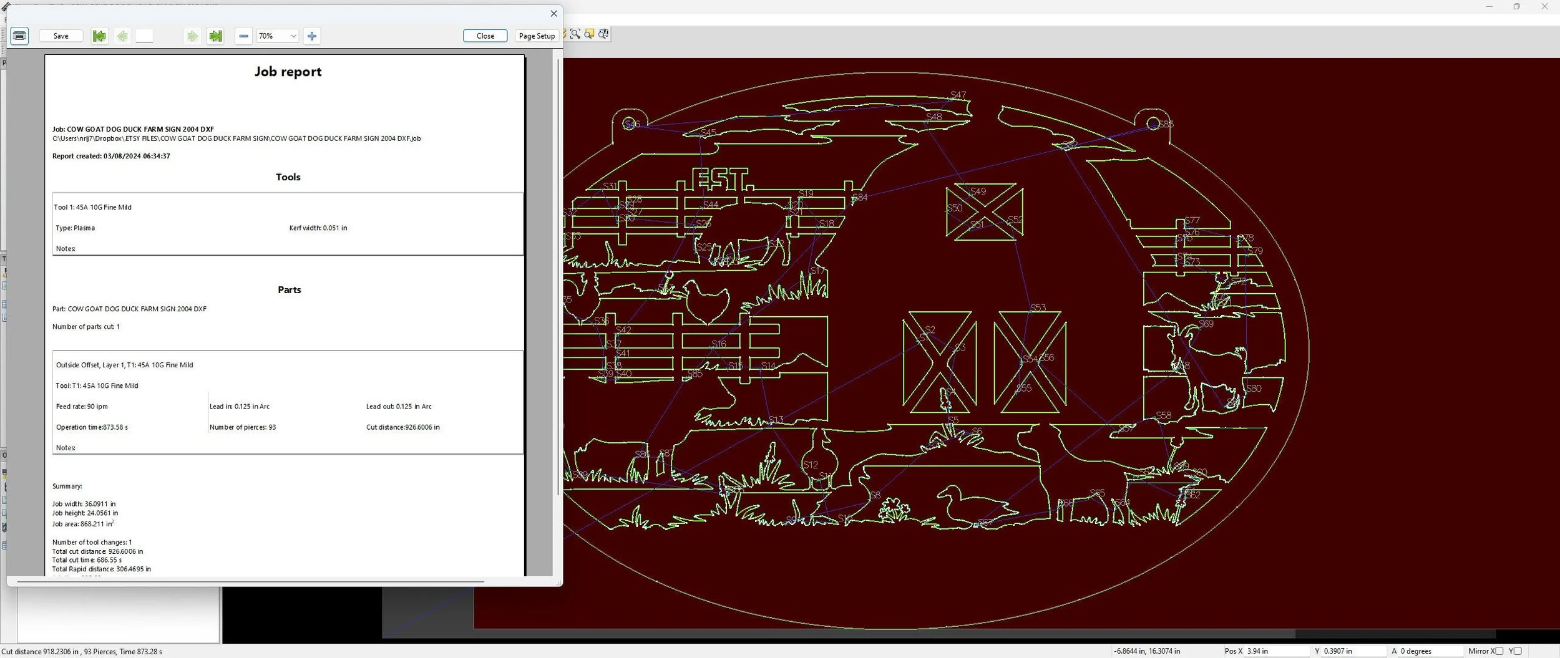This screenshot has width=1560, height=658.
Task: Click the text 'Operation time:873.58 s'
Action: [x=92, y=427]
